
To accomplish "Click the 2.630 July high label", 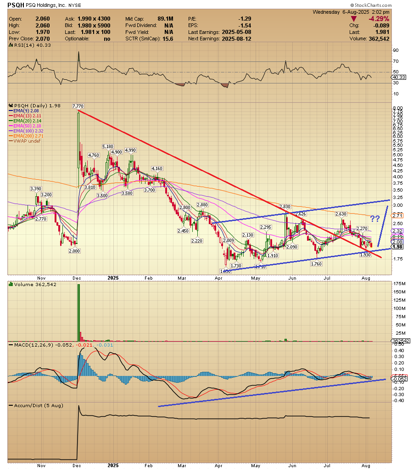I will 341,214.
